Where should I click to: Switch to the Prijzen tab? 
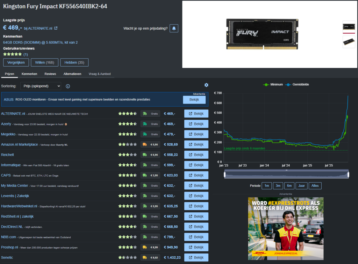9,74
